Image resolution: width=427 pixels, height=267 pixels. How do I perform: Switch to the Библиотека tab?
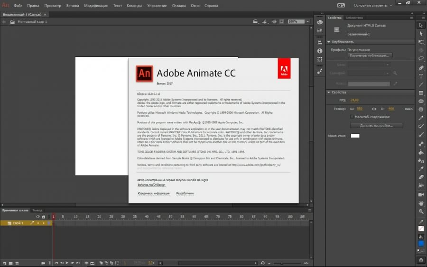[x=354, y=18]
